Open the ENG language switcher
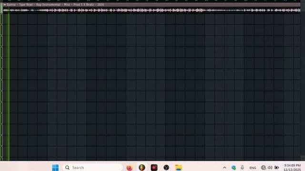305x171 pixels. pos(253,168)
